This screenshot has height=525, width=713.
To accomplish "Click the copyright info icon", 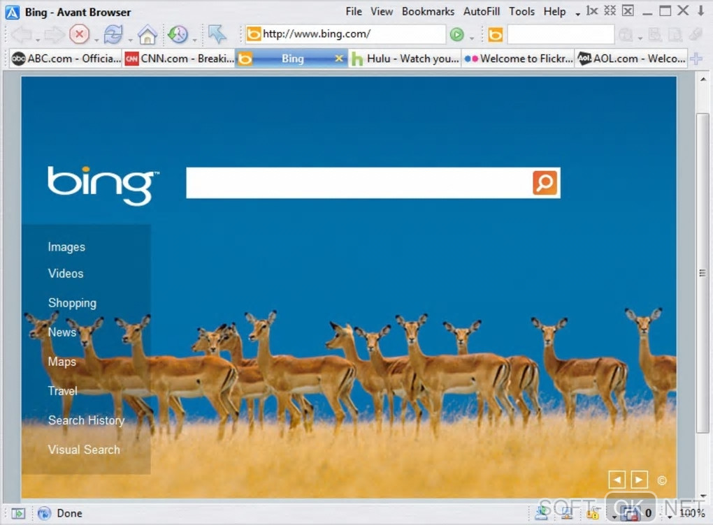I will pos(661,480).
